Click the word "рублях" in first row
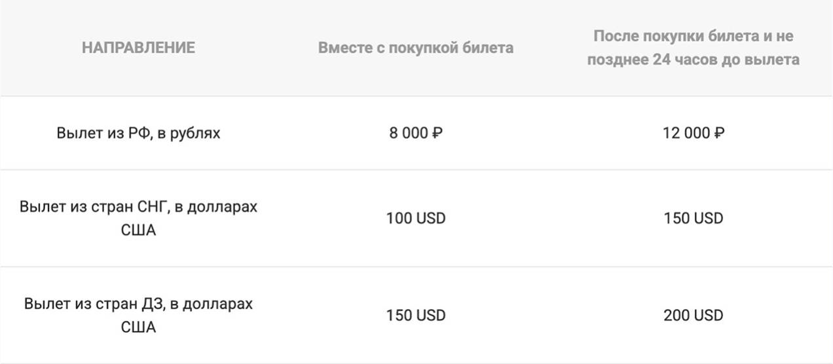 (198, 134)
